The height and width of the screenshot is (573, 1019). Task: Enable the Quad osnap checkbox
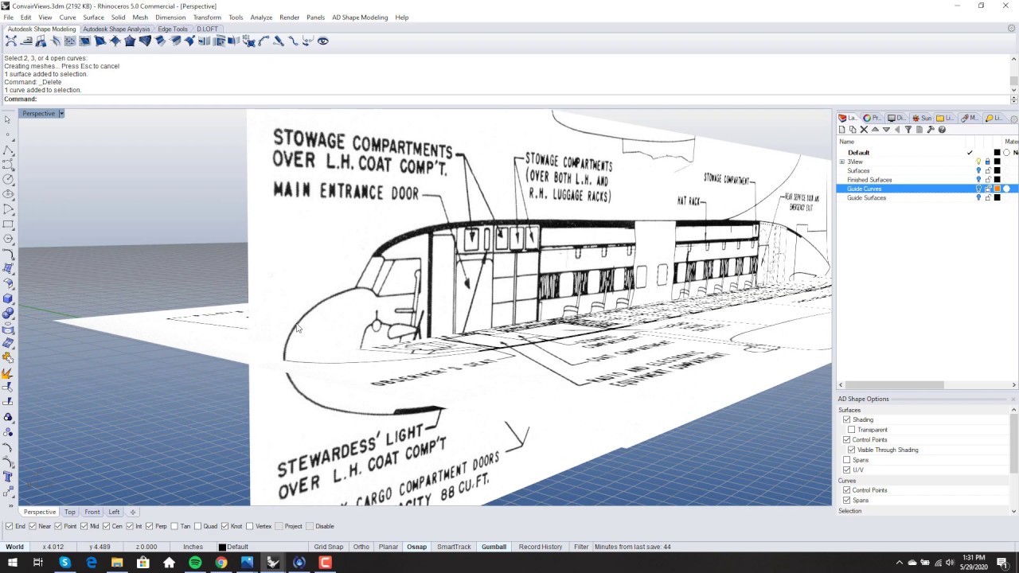[x=198, y=526]
